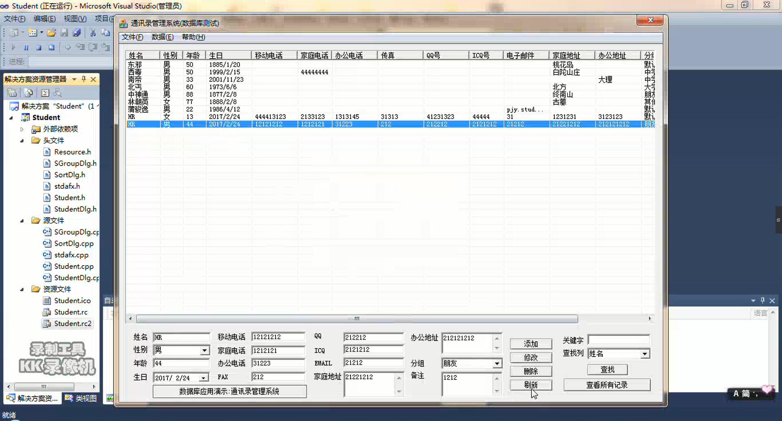Click horizontal scrollbar thumb of records table
The height and width of the screenshot is (421, 782).
click(357, 318)
